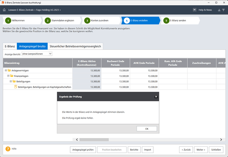Click the Hilfe link text
Viewport: 228px width, 157px height.
pyautogui.click(x=14, y=149)
